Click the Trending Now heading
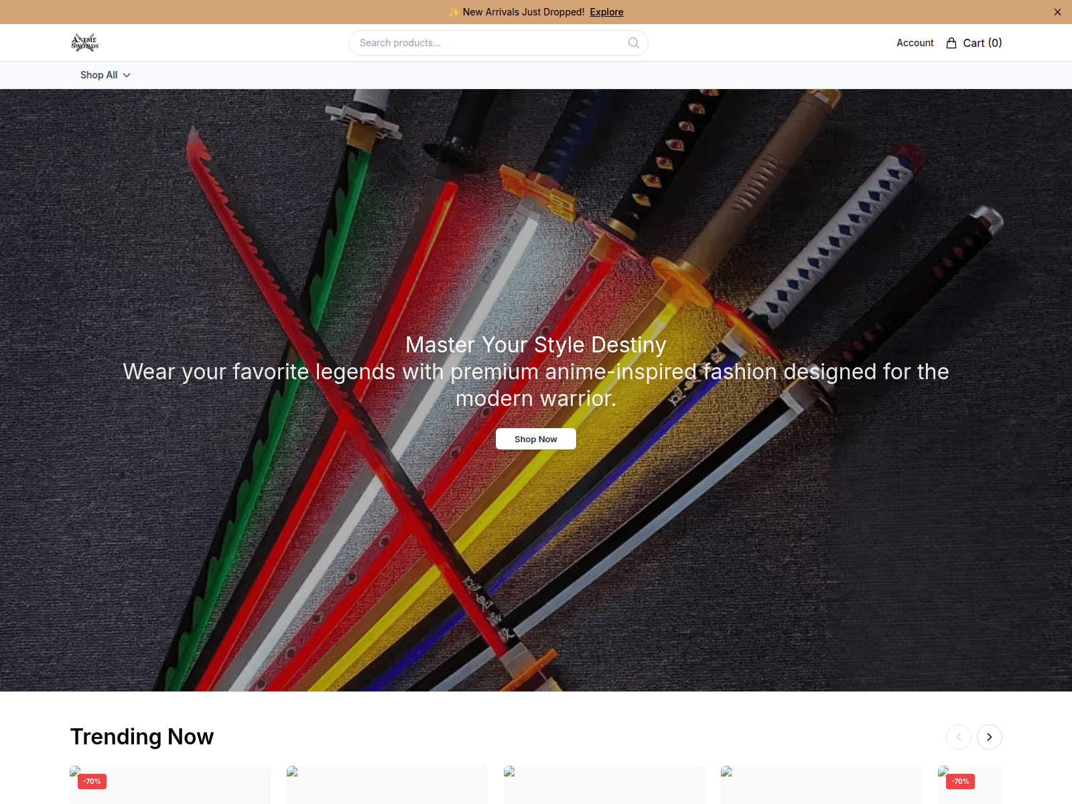Image resolution: width=1072 pixels, height=804 pixels. 142,736
